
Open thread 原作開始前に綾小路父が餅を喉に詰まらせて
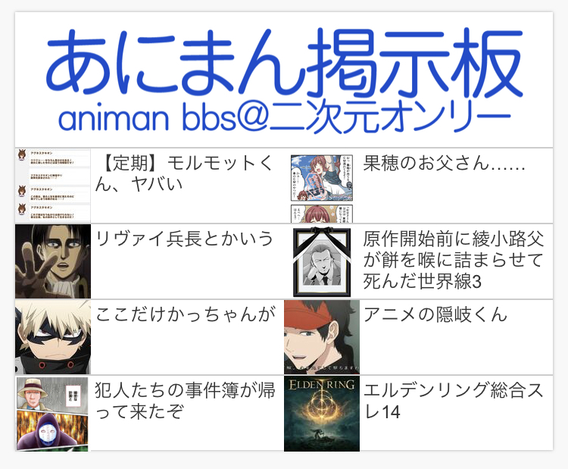coord(454,260)
